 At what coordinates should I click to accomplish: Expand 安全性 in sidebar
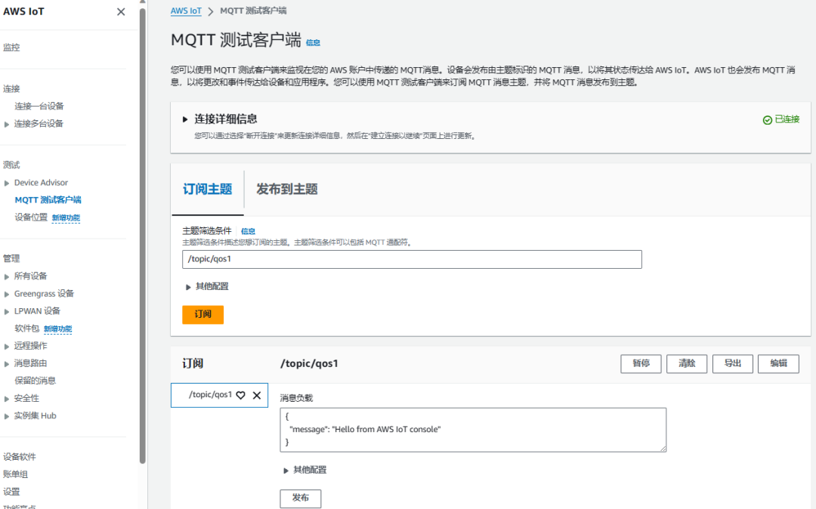click(x=7, y=399)
